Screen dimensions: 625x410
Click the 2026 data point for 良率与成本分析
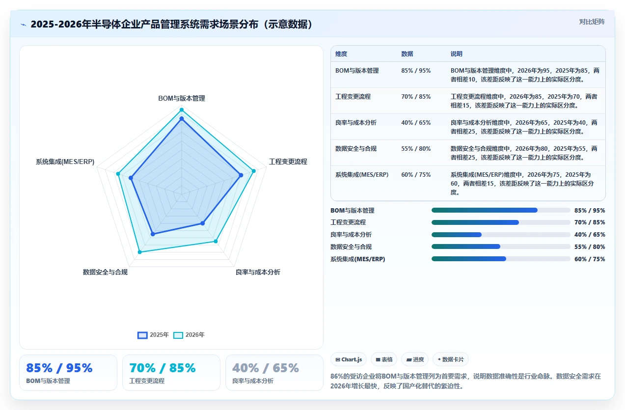[x=215, y=241]
